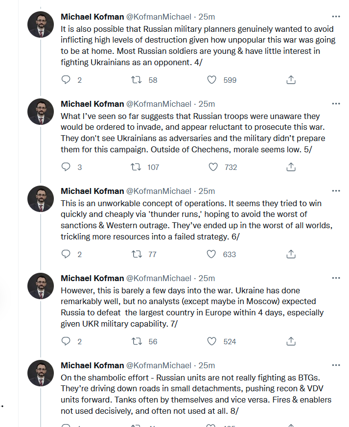Share the tweet ending 5/
Viewport: 349px width, 427px height.
pos(291,167)
